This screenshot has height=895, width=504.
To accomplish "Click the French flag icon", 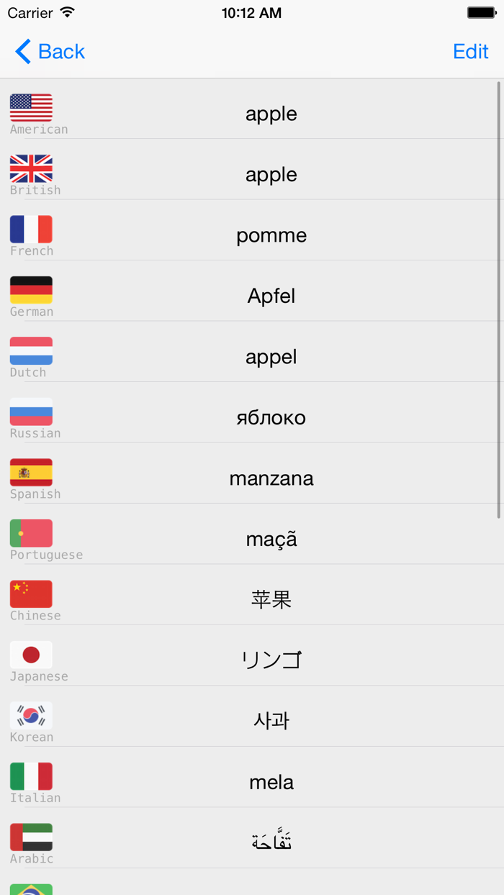I will (x=31, y=228).
